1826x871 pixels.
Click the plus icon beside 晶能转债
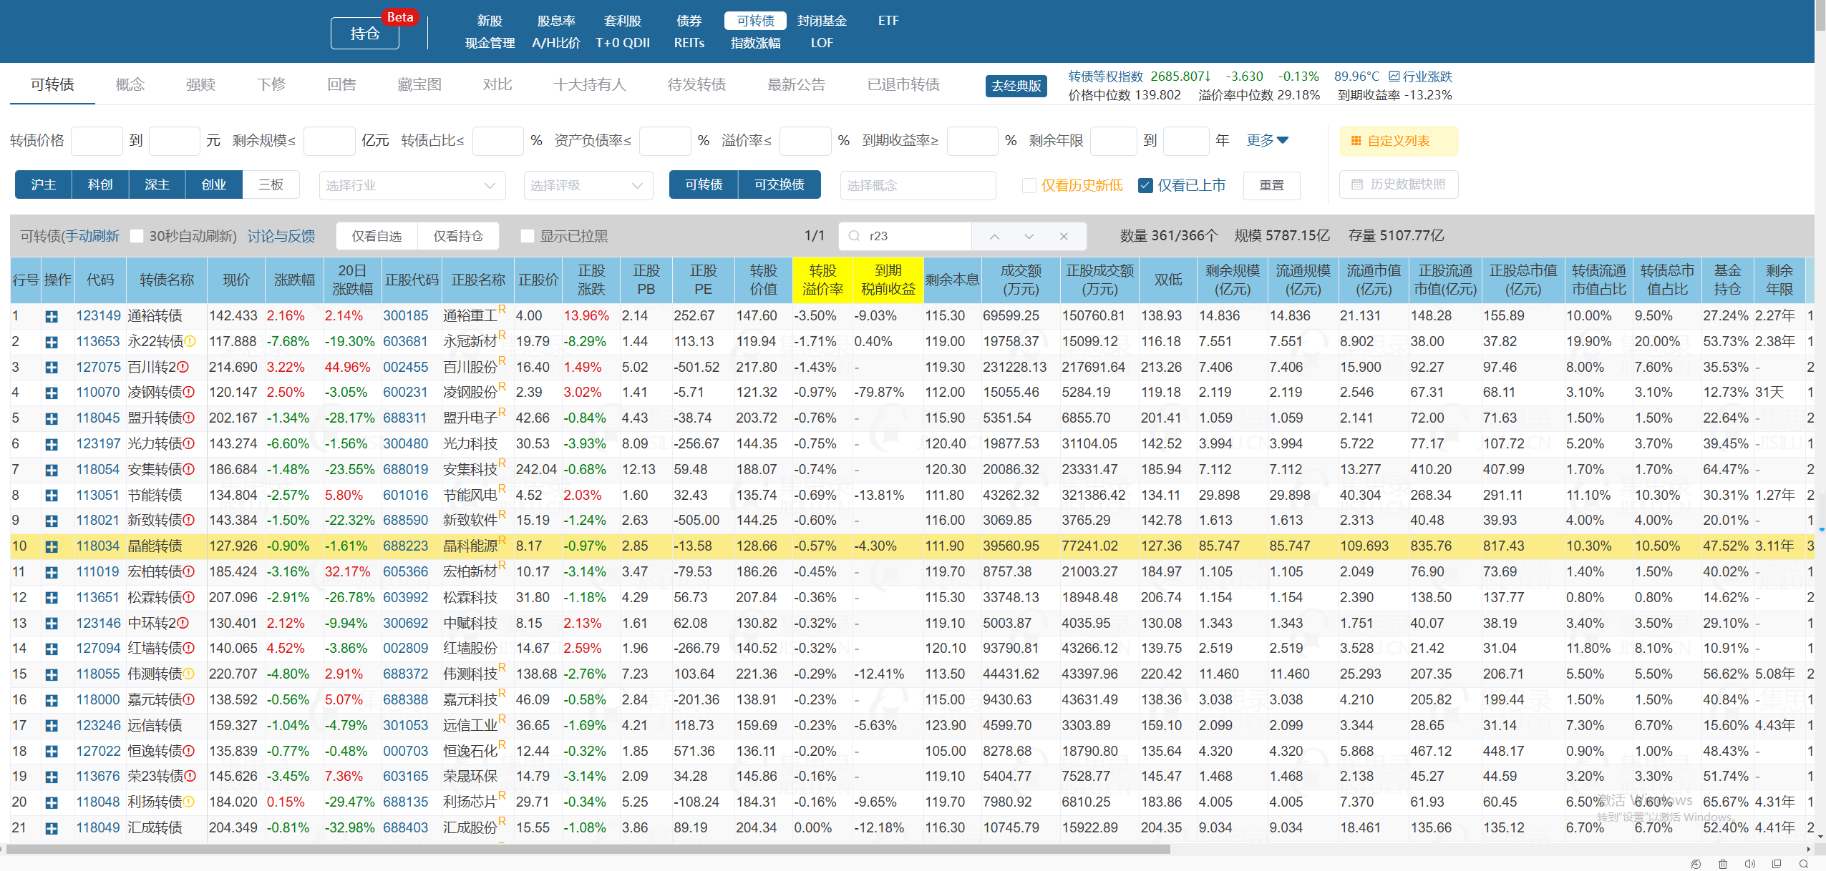[x=52, y=546]
